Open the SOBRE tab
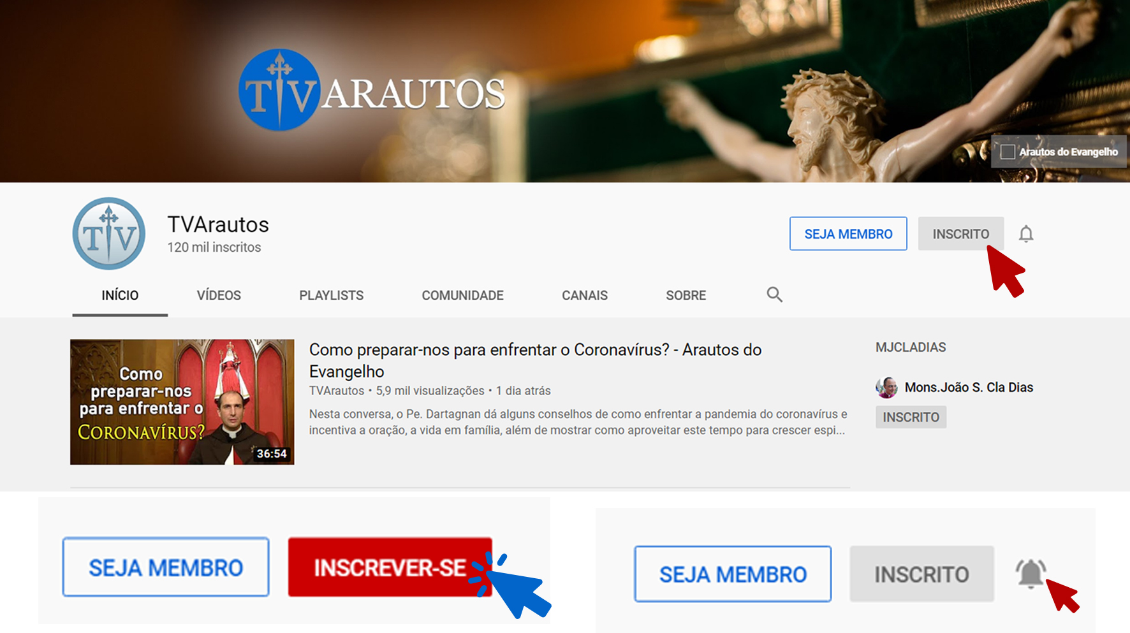 coord(686,296)
